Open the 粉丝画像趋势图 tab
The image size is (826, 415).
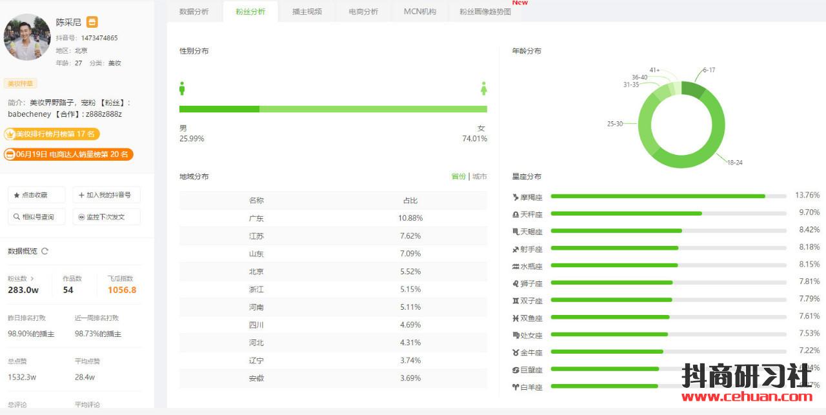pos(485,12)
